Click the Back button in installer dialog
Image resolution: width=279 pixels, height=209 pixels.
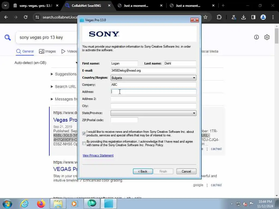pos(143,171)
